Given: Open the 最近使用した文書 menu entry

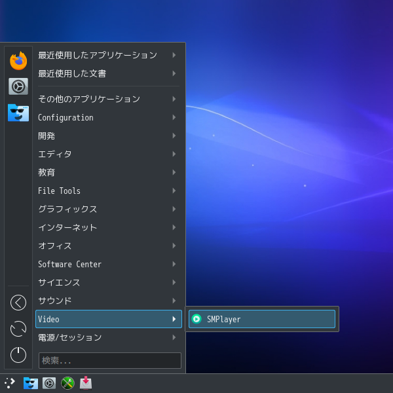Looking at the screenshot, I should click(109, 73).
